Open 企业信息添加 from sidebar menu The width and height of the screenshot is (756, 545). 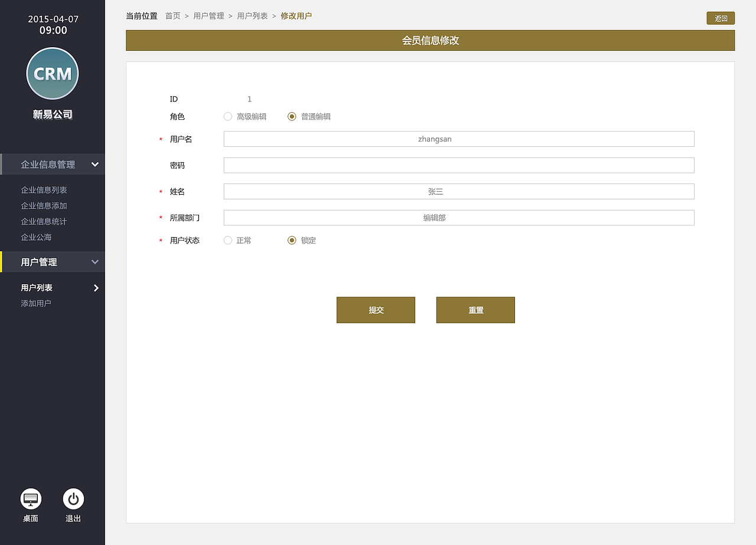(44, 205)
